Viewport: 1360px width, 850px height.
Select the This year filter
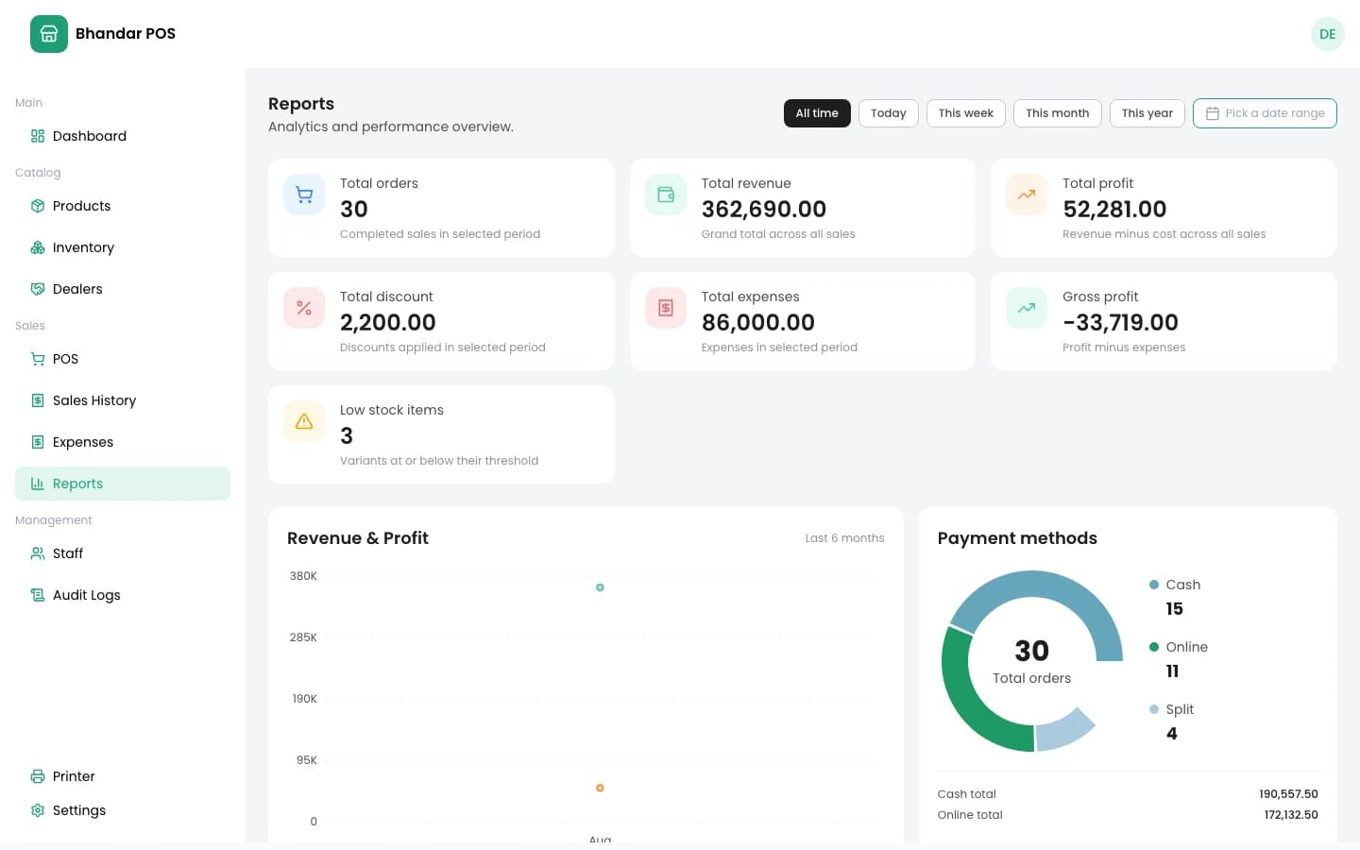point(1147,113)
